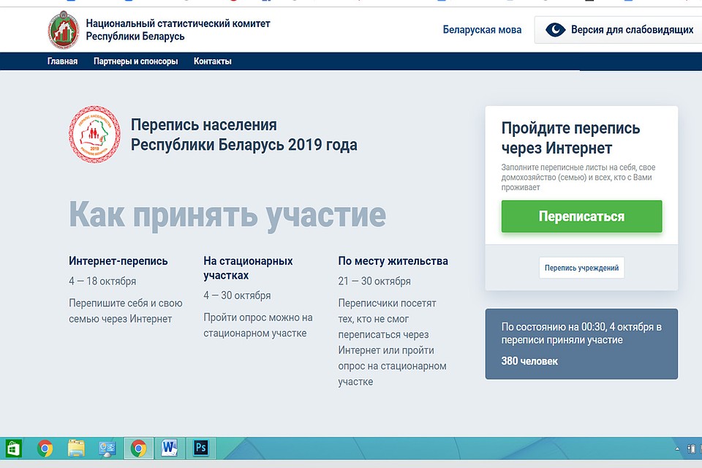Switch language to Беларуская мова
702x468 pixels.
pyautogui.click(x=482, y=29)
